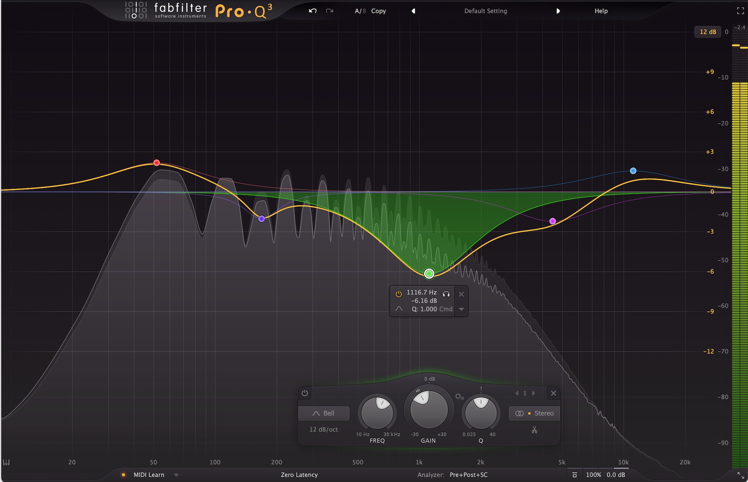Open the Default Setting preset menu
Image resolution: width=748 pixels, height=482 pixels.
486,11
